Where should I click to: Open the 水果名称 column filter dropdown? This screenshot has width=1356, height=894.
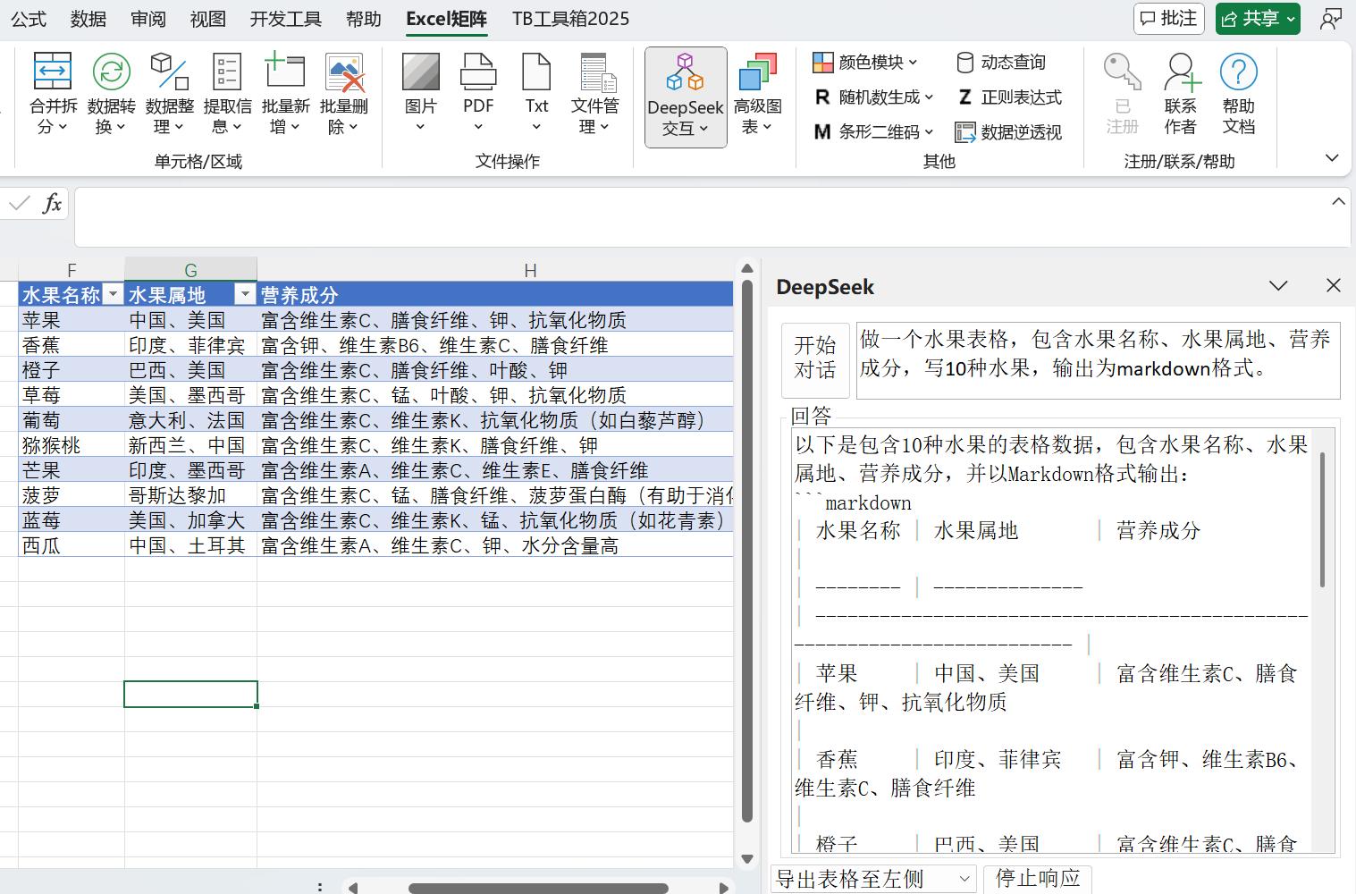113,295
